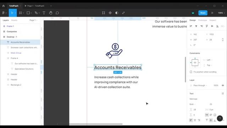Align selection bottom

217,26
